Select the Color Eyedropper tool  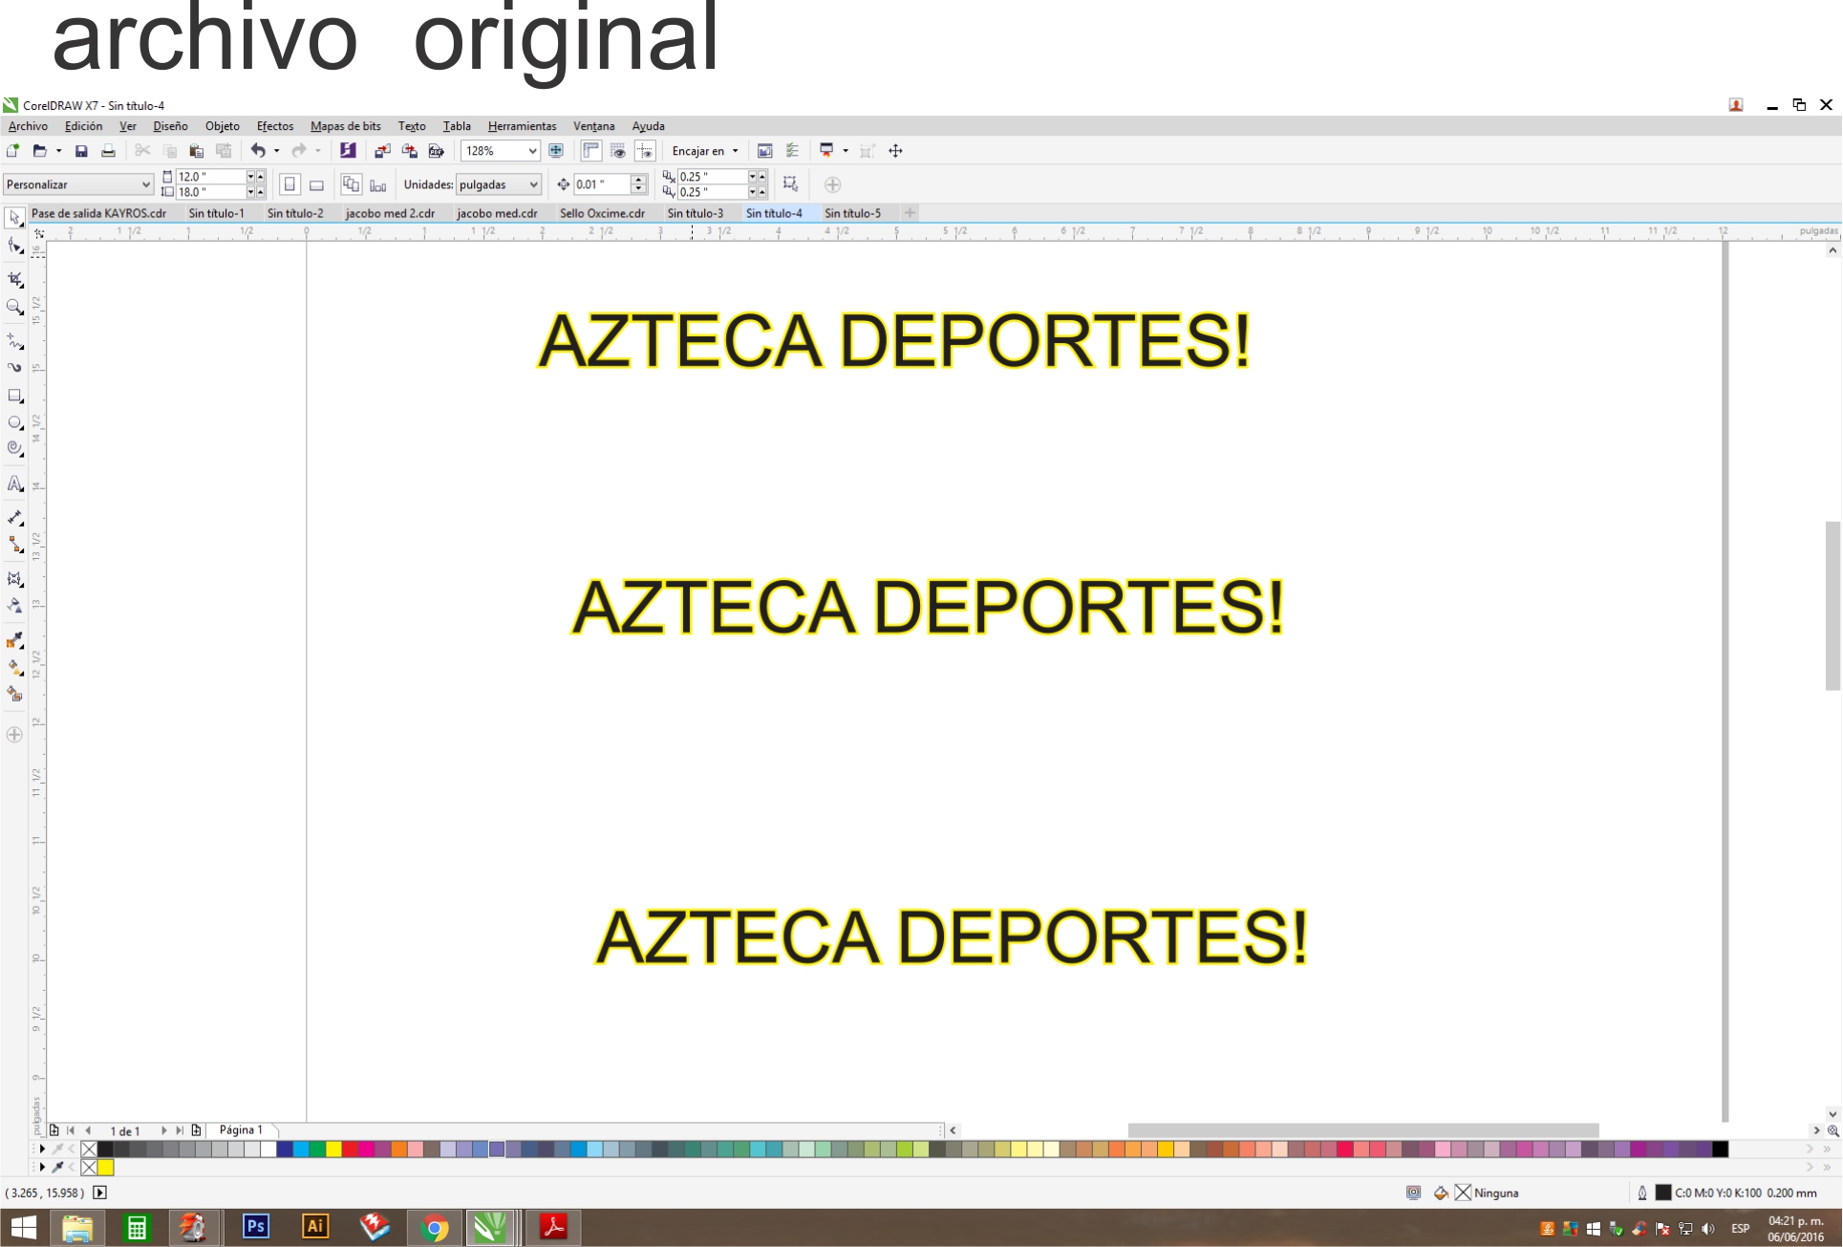click(15, 640)
